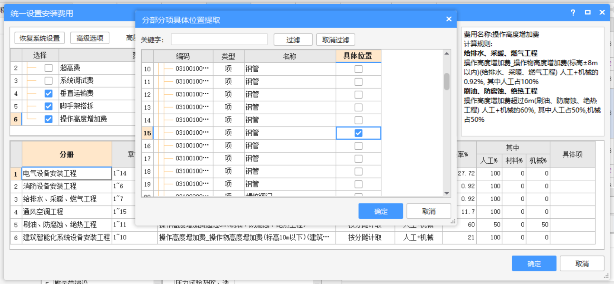Image resolution: width=614 pixels, height=284 pixels.
Task: Click the 材料% column header
Action: (x=514, y=160)
